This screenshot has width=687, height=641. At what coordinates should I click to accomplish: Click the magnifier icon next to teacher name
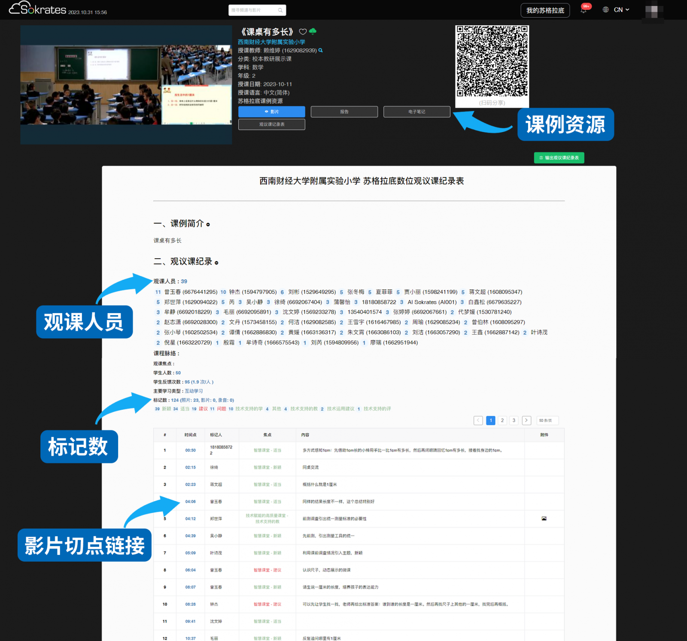point(320,51)
